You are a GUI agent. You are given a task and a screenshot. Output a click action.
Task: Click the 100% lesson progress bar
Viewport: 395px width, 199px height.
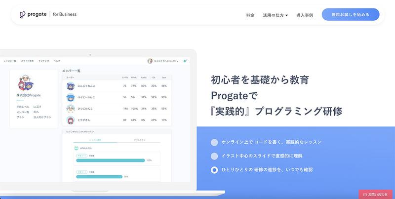(110, 160)
